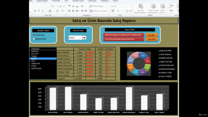Click Metni Kaydır wrap text
The width and height of the screenshot is (208, 117).
(x=96, y=6)
